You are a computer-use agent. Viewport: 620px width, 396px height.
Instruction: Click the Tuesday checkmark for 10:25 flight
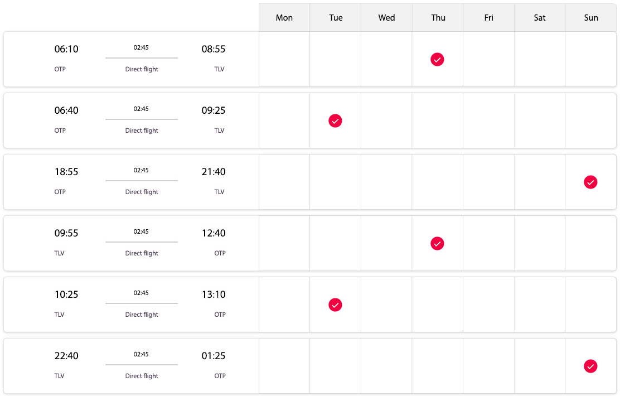[335, 305]
